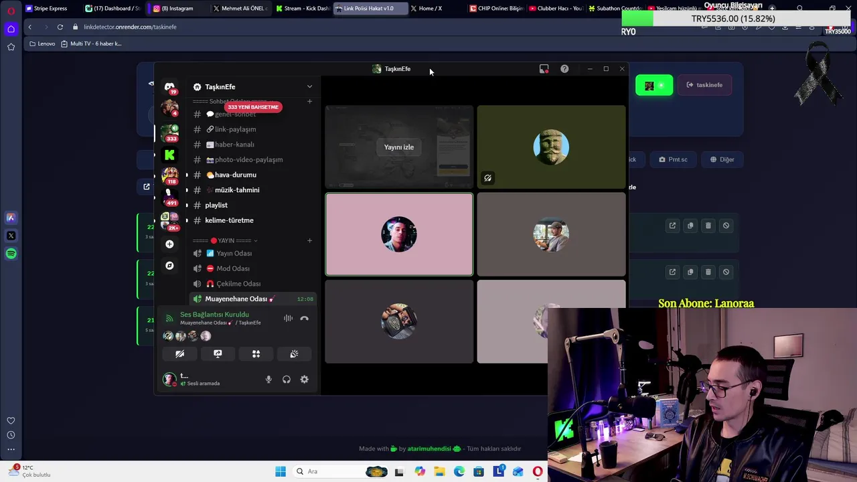Open the green Kick server icon
Viewport: 857px width, 482px height.
click(169, 155)
